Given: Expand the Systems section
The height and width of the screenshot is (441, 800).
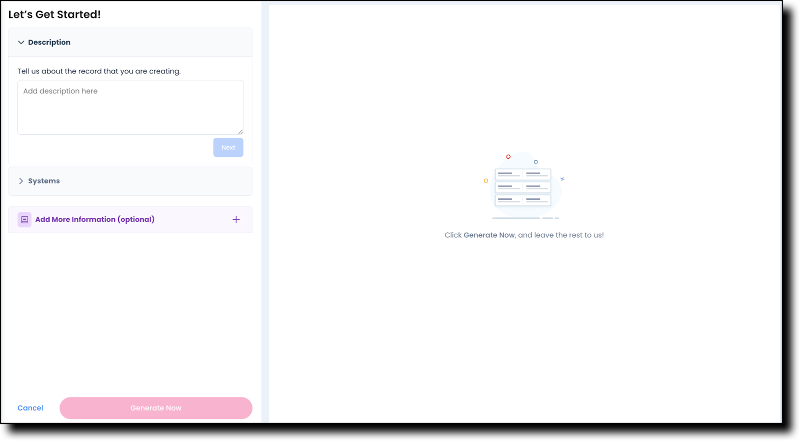Looking at the screenshot, I should point(130,181).
